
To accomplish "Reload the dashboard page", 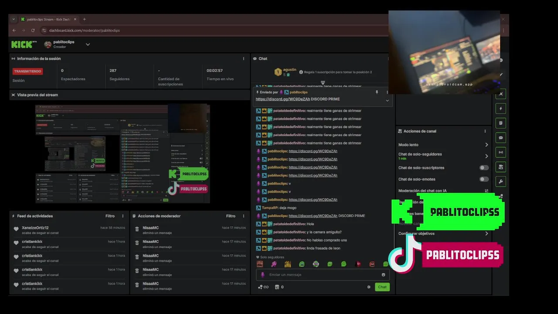I will 33,31.
